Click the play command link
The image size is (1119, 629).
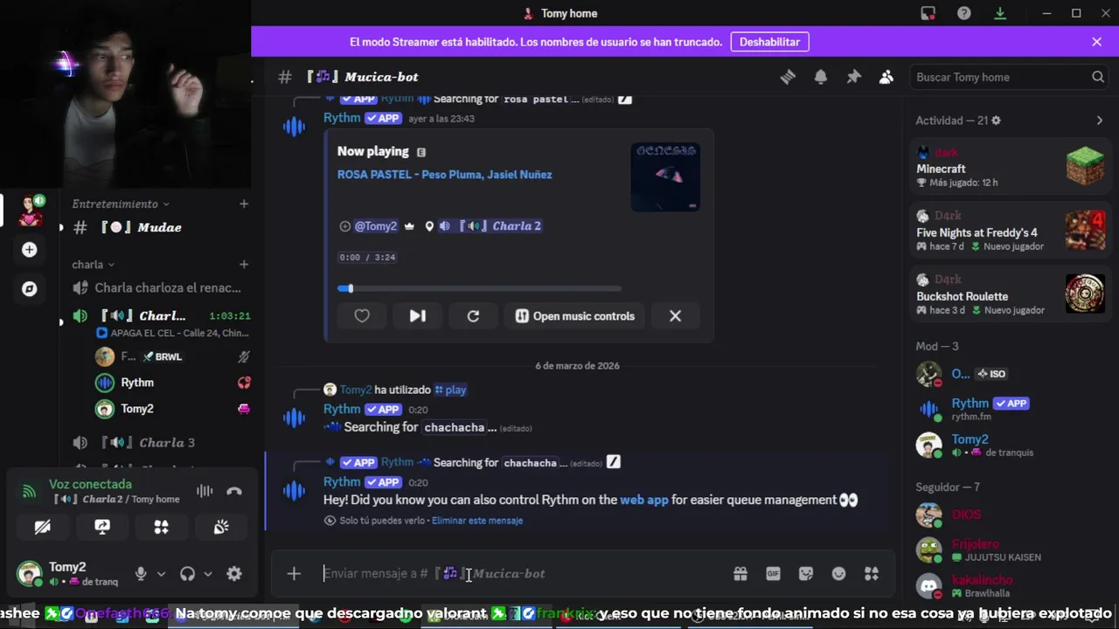click(451, 390)
